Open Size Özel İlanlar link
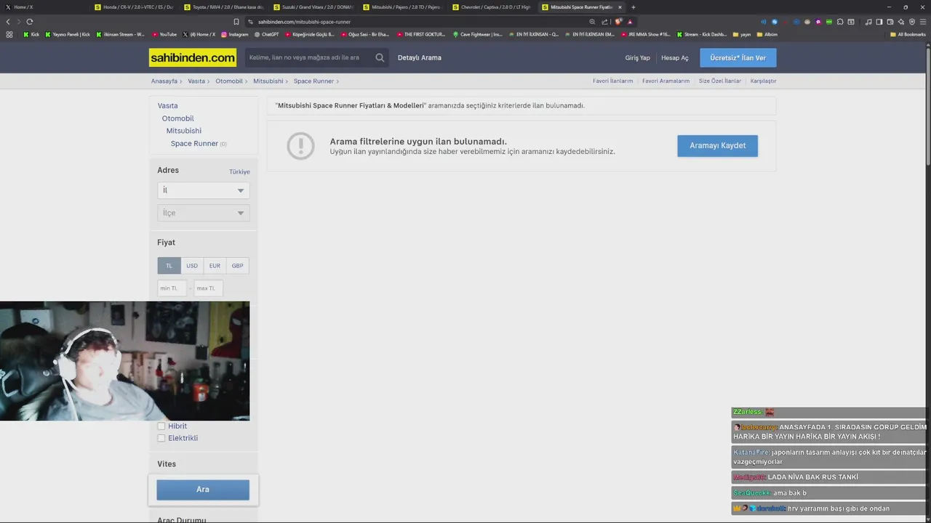This screenshot has height=523, width=931. click(x=720, y=81)
